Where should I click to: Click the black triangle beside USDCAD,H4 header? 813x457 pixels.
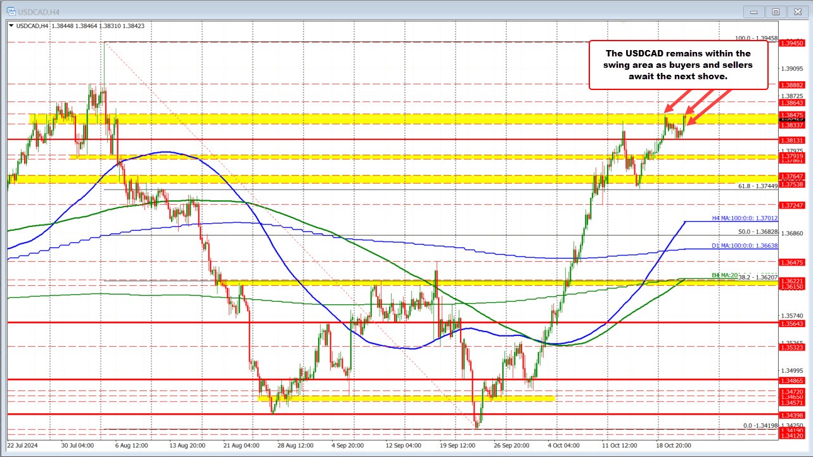tap(11, 25)
